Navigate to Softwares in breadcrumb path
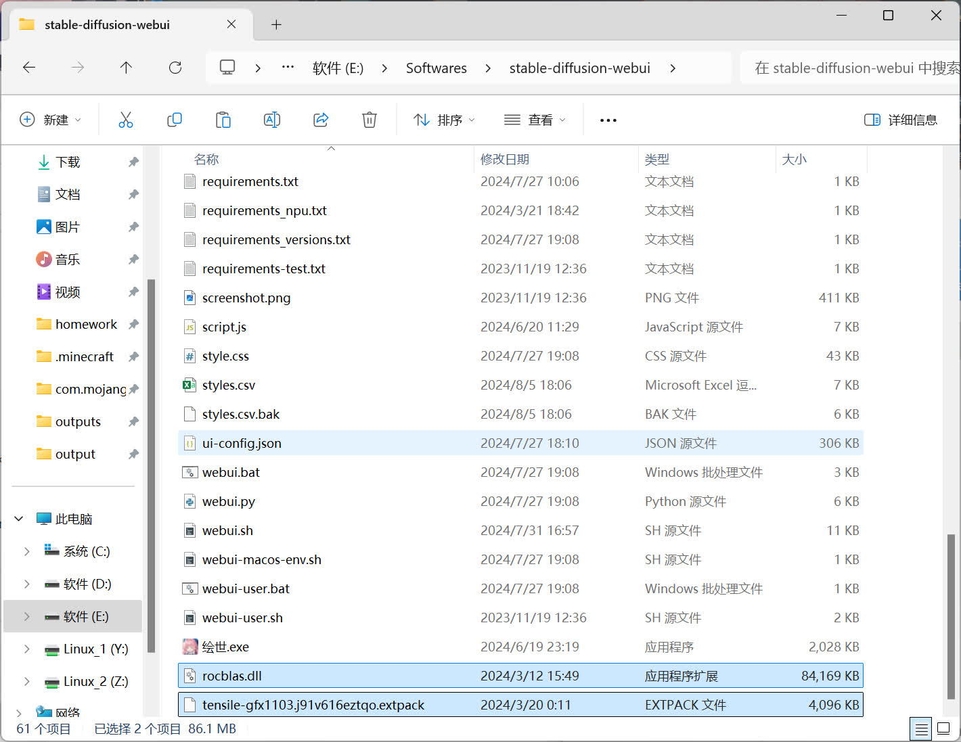961x742 pixels. [x=436, y=68]
